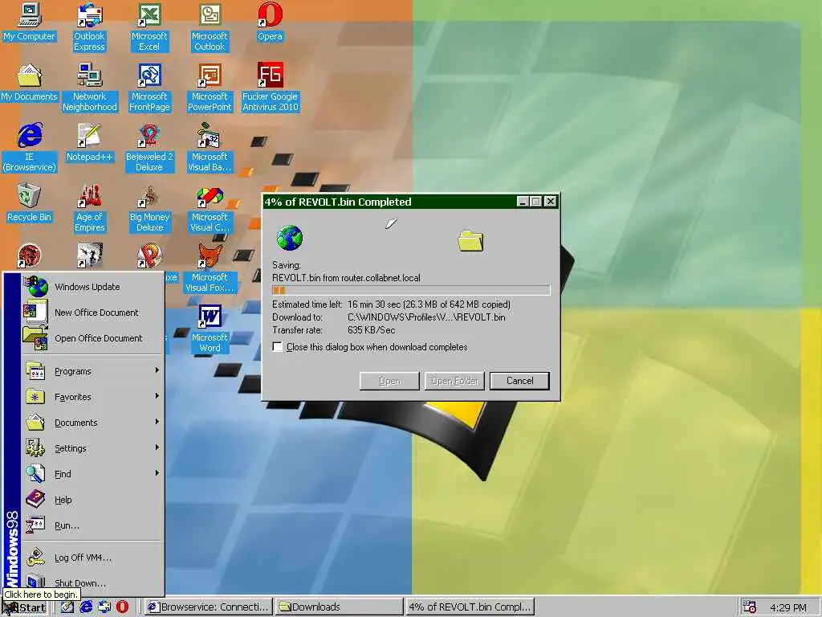Select the Microsoft FrontPage desktop shortcut
822x617 pixels.
[x=149, y=88]
